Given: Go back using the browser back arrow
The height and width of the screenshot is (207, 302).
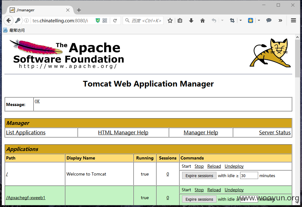Looking at the screenshot, I should [x=9, y=20].
